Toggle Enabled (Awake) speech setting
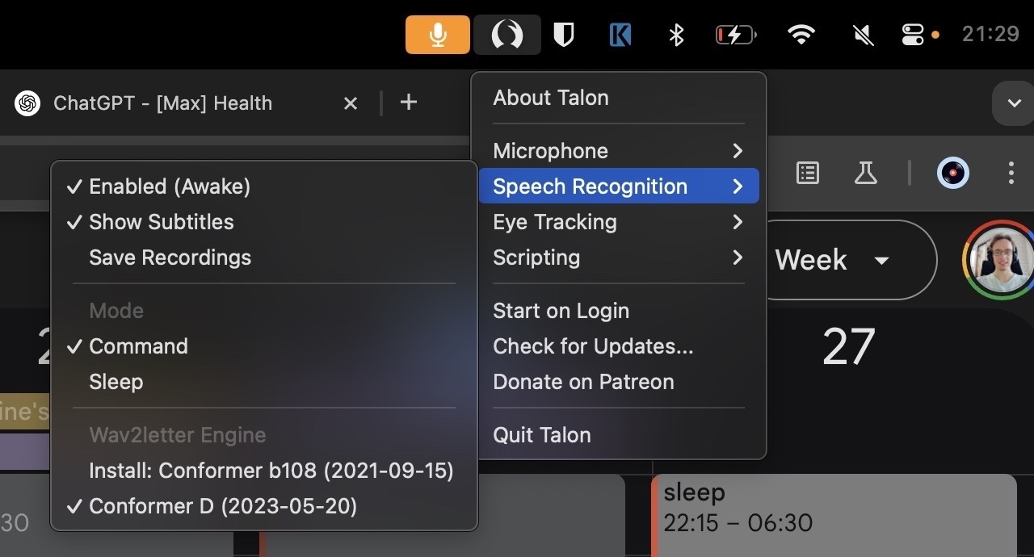Image resolution: width=1034 pixels, height=557 pixels. pos(264,186)
